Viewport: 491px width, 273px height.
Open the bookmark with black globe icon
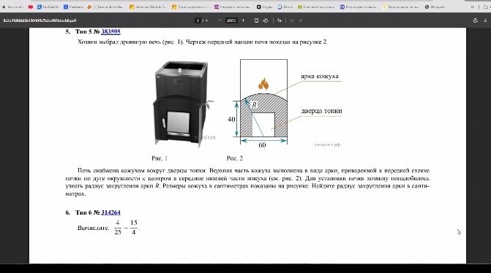[x=435, y=7]
